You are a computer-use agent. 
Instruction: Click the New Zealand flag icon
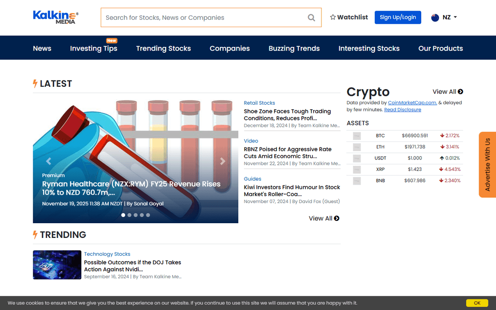tap(435, 17)
